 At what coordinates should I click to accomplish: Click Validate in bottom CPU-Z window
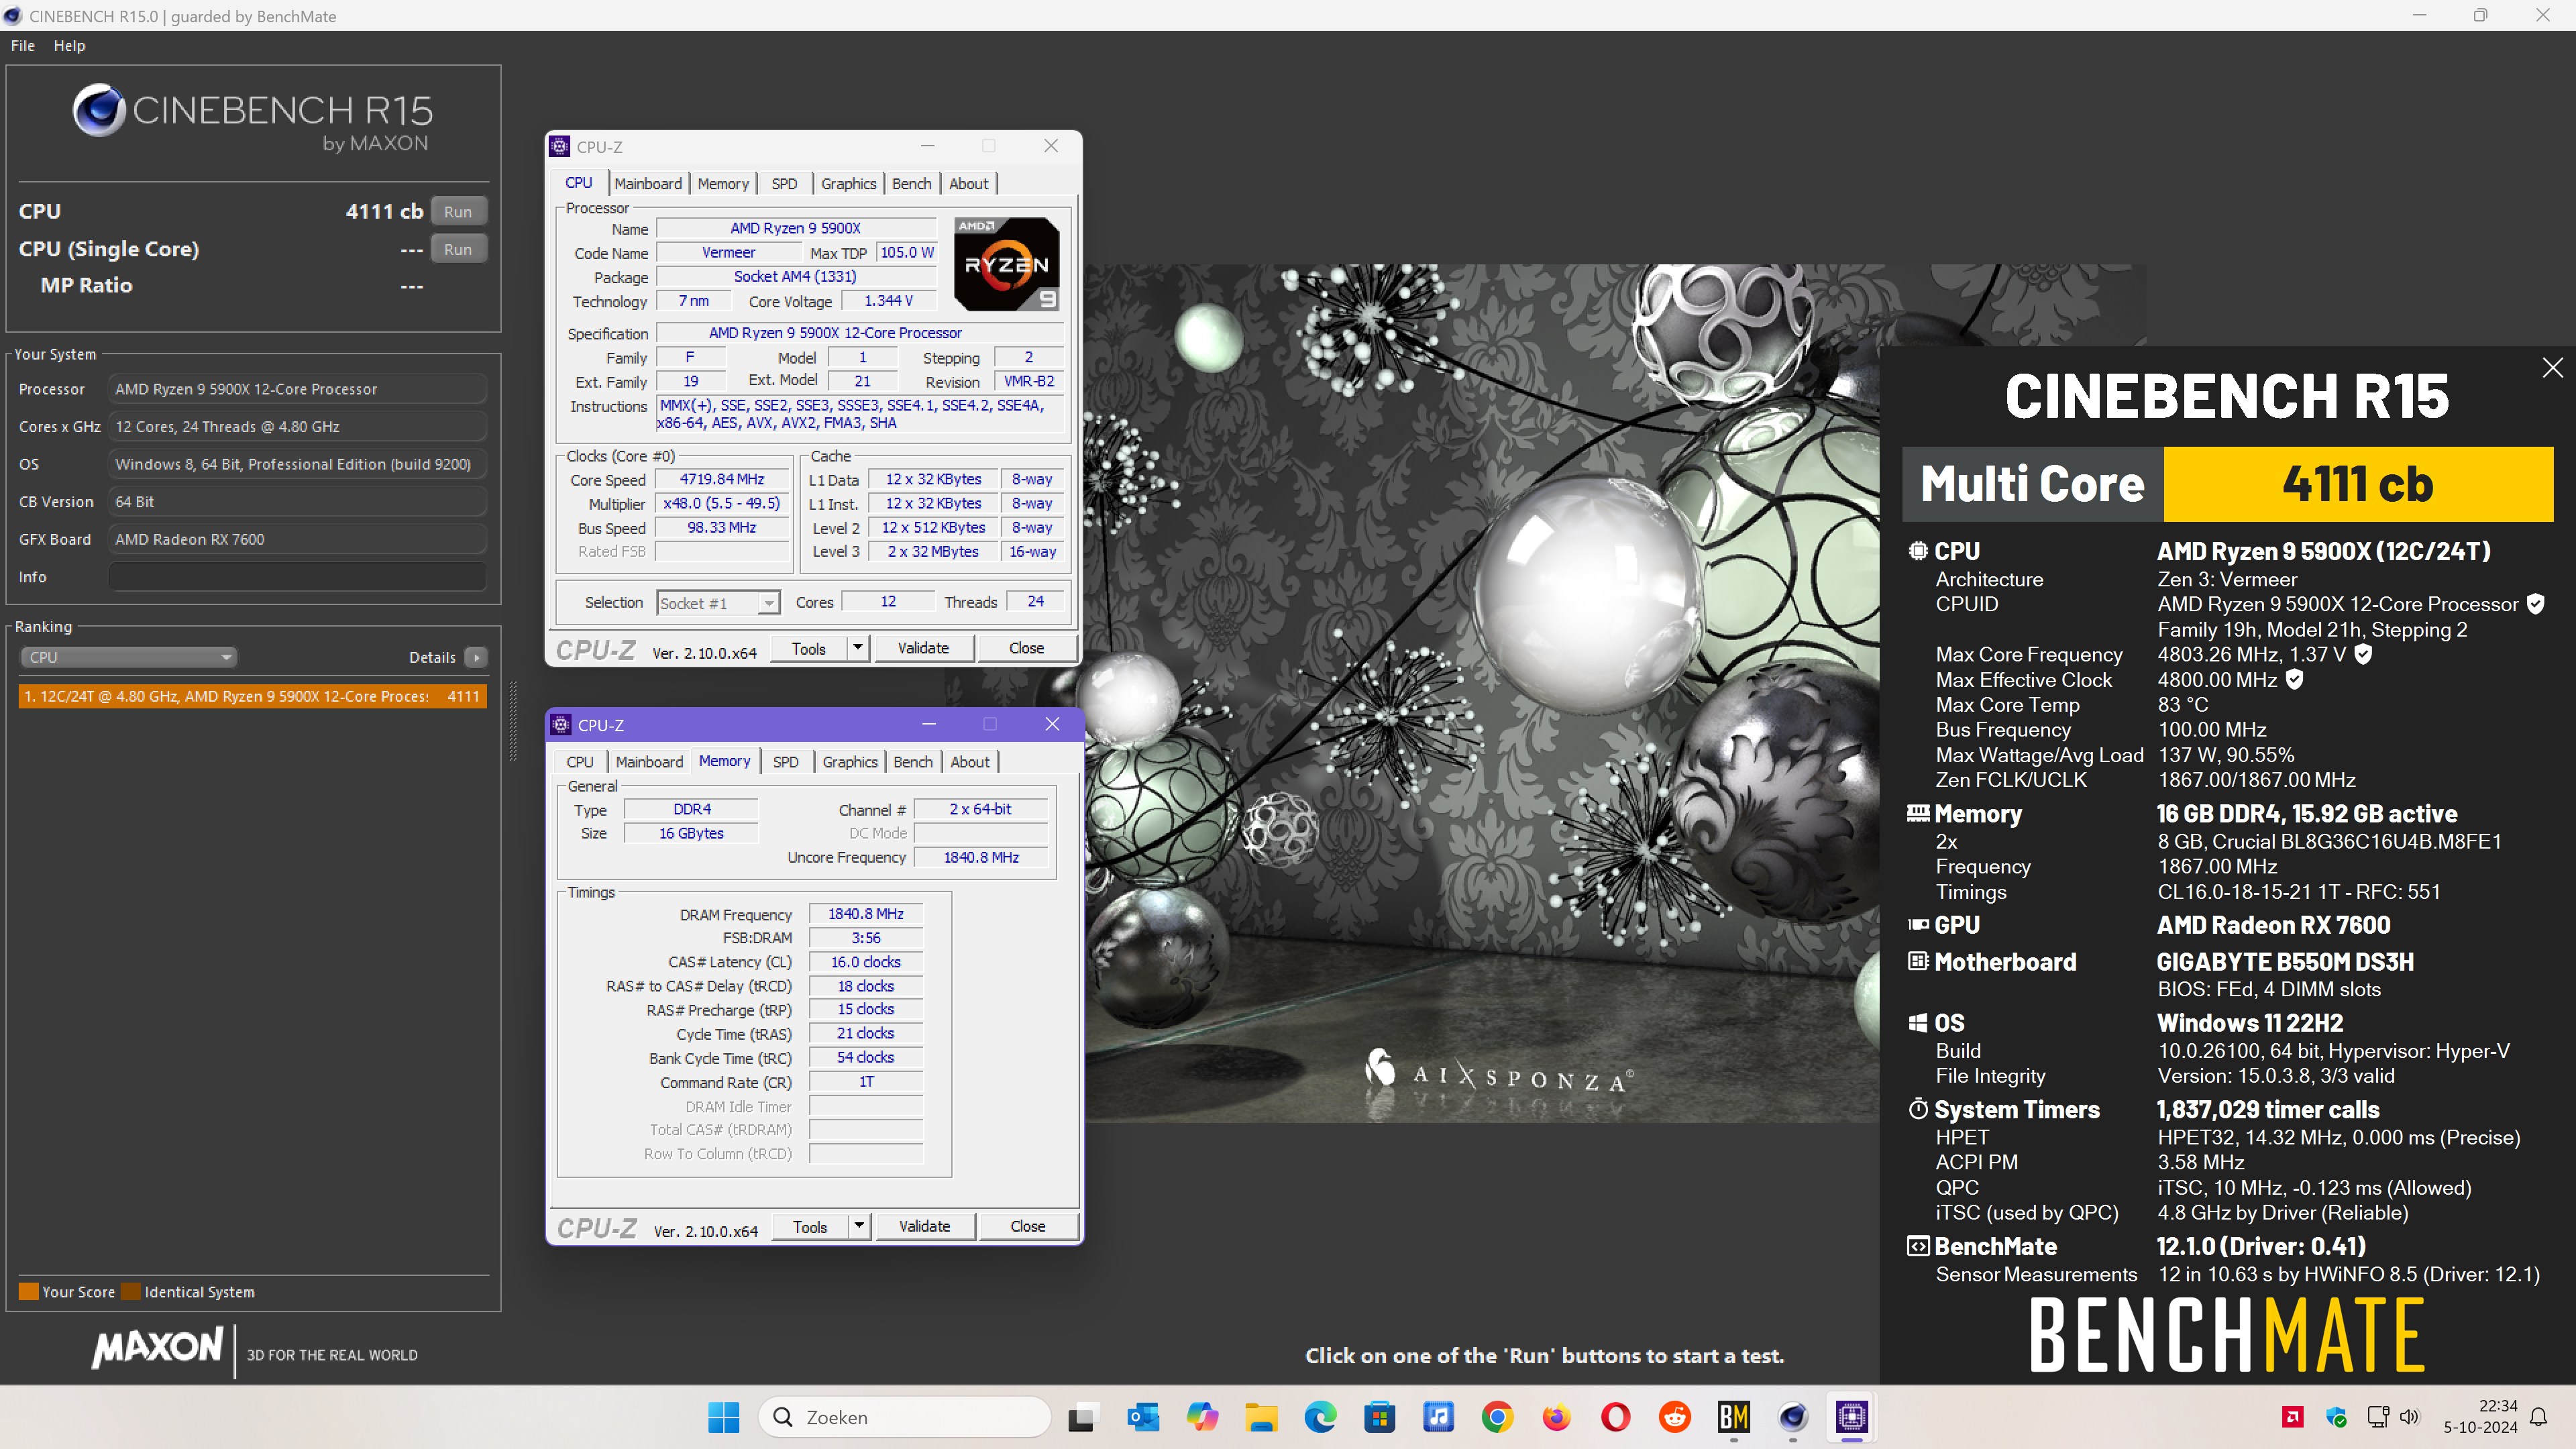[x=924, y=1226]
